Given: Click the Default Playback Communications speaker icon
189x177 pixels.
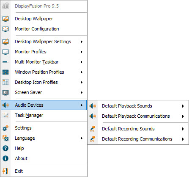Looking at the screenshot, I should point(93,116).
